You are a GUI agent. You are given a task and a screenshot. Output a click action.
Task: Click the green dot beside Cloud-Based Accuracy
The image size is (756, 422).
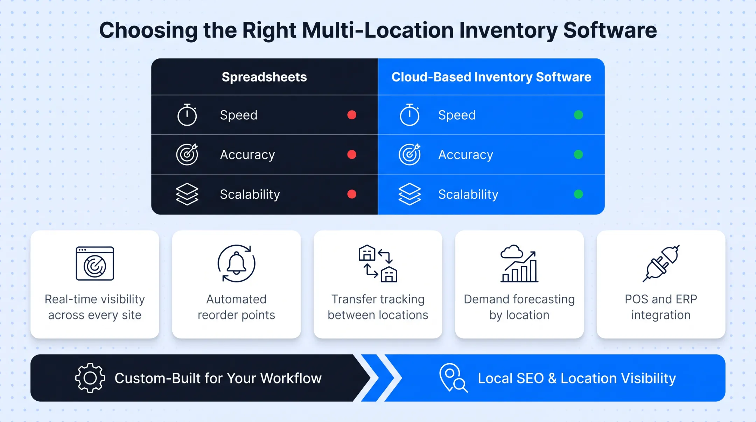coord(579,154)
